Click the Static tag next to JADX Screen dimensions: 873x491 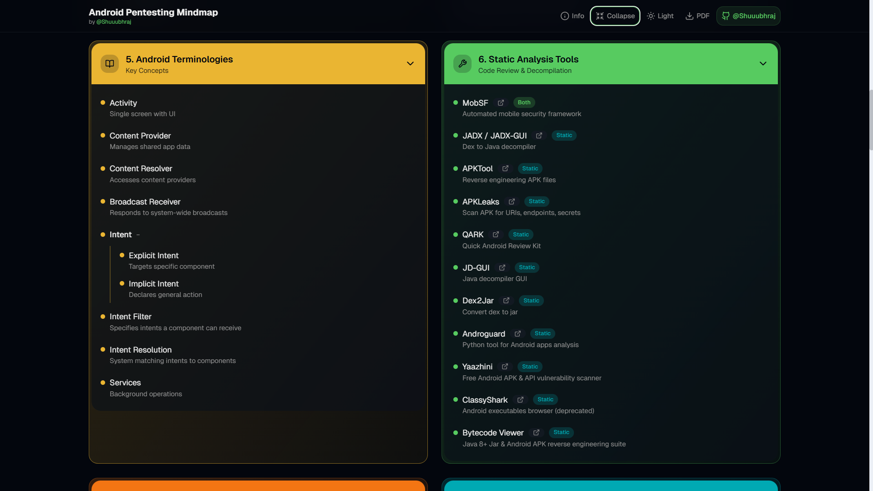click(564, 136)
